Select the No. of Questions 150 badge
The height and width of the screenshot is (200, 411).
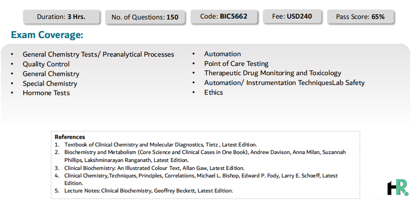point(145,17)
